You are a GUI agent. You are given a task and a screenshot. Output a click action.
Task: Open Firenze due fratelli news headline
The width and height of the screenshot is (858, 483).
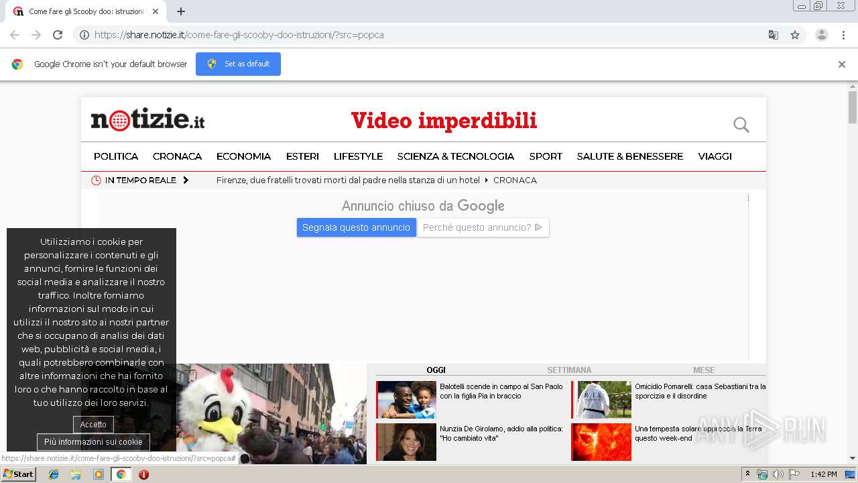tap(348, 180)
